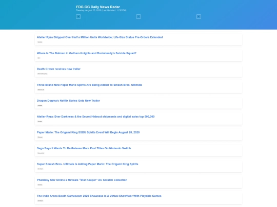Click the source tag under Paper Mario Origami King SSBU headline

(40, 137)
